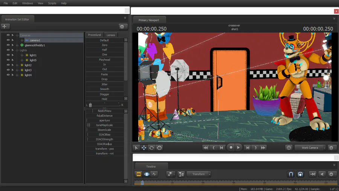Step forward one frame
Viewport: 339px width, 191px height.
(x=248, y=148)
